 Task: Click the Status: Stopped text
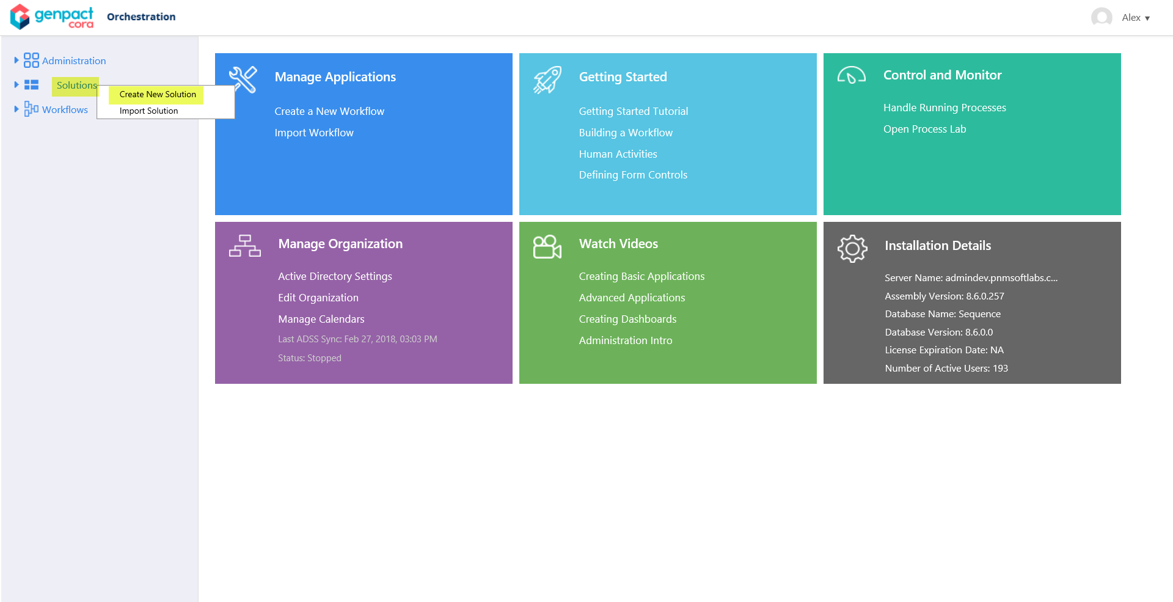click(x=310, y=358)
